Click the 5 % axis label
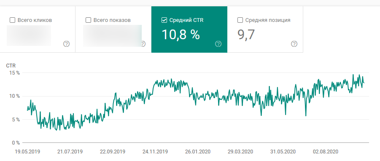380x161 pixels. (x=16, y=120)
